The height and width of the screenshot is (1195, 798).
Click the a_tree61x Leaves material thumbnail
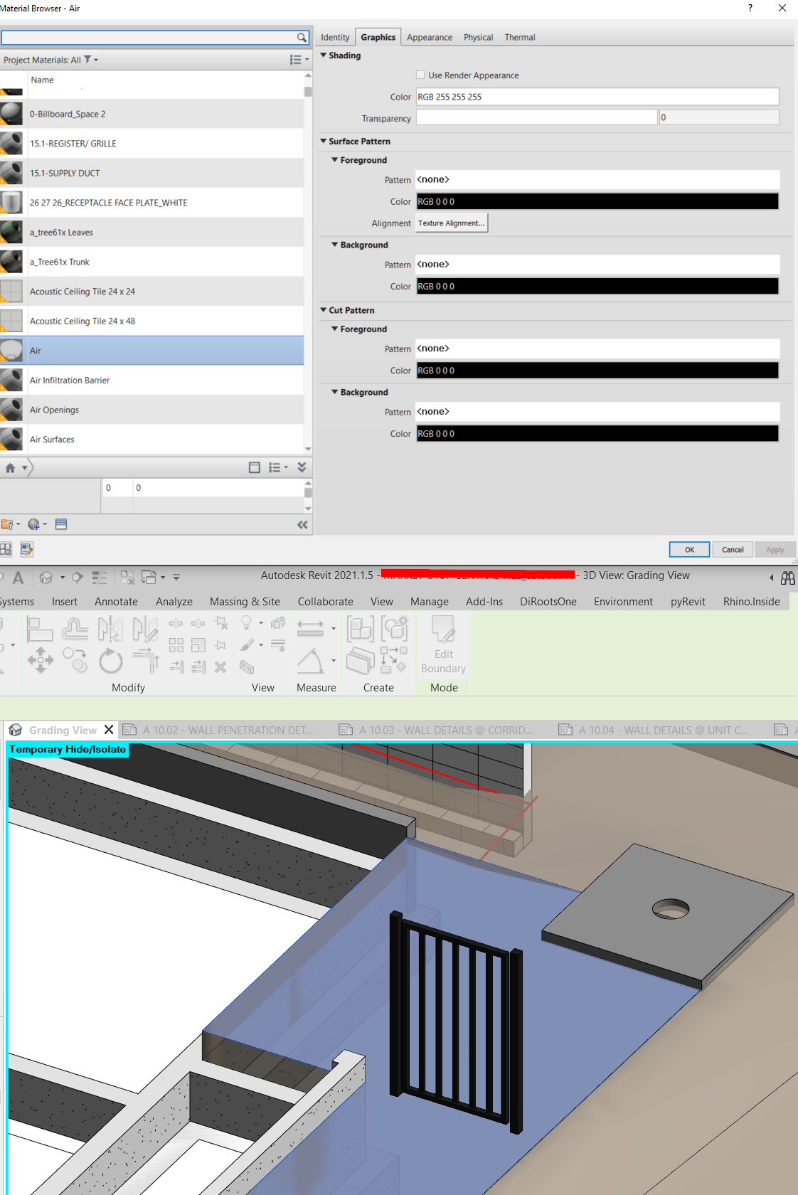11,232
